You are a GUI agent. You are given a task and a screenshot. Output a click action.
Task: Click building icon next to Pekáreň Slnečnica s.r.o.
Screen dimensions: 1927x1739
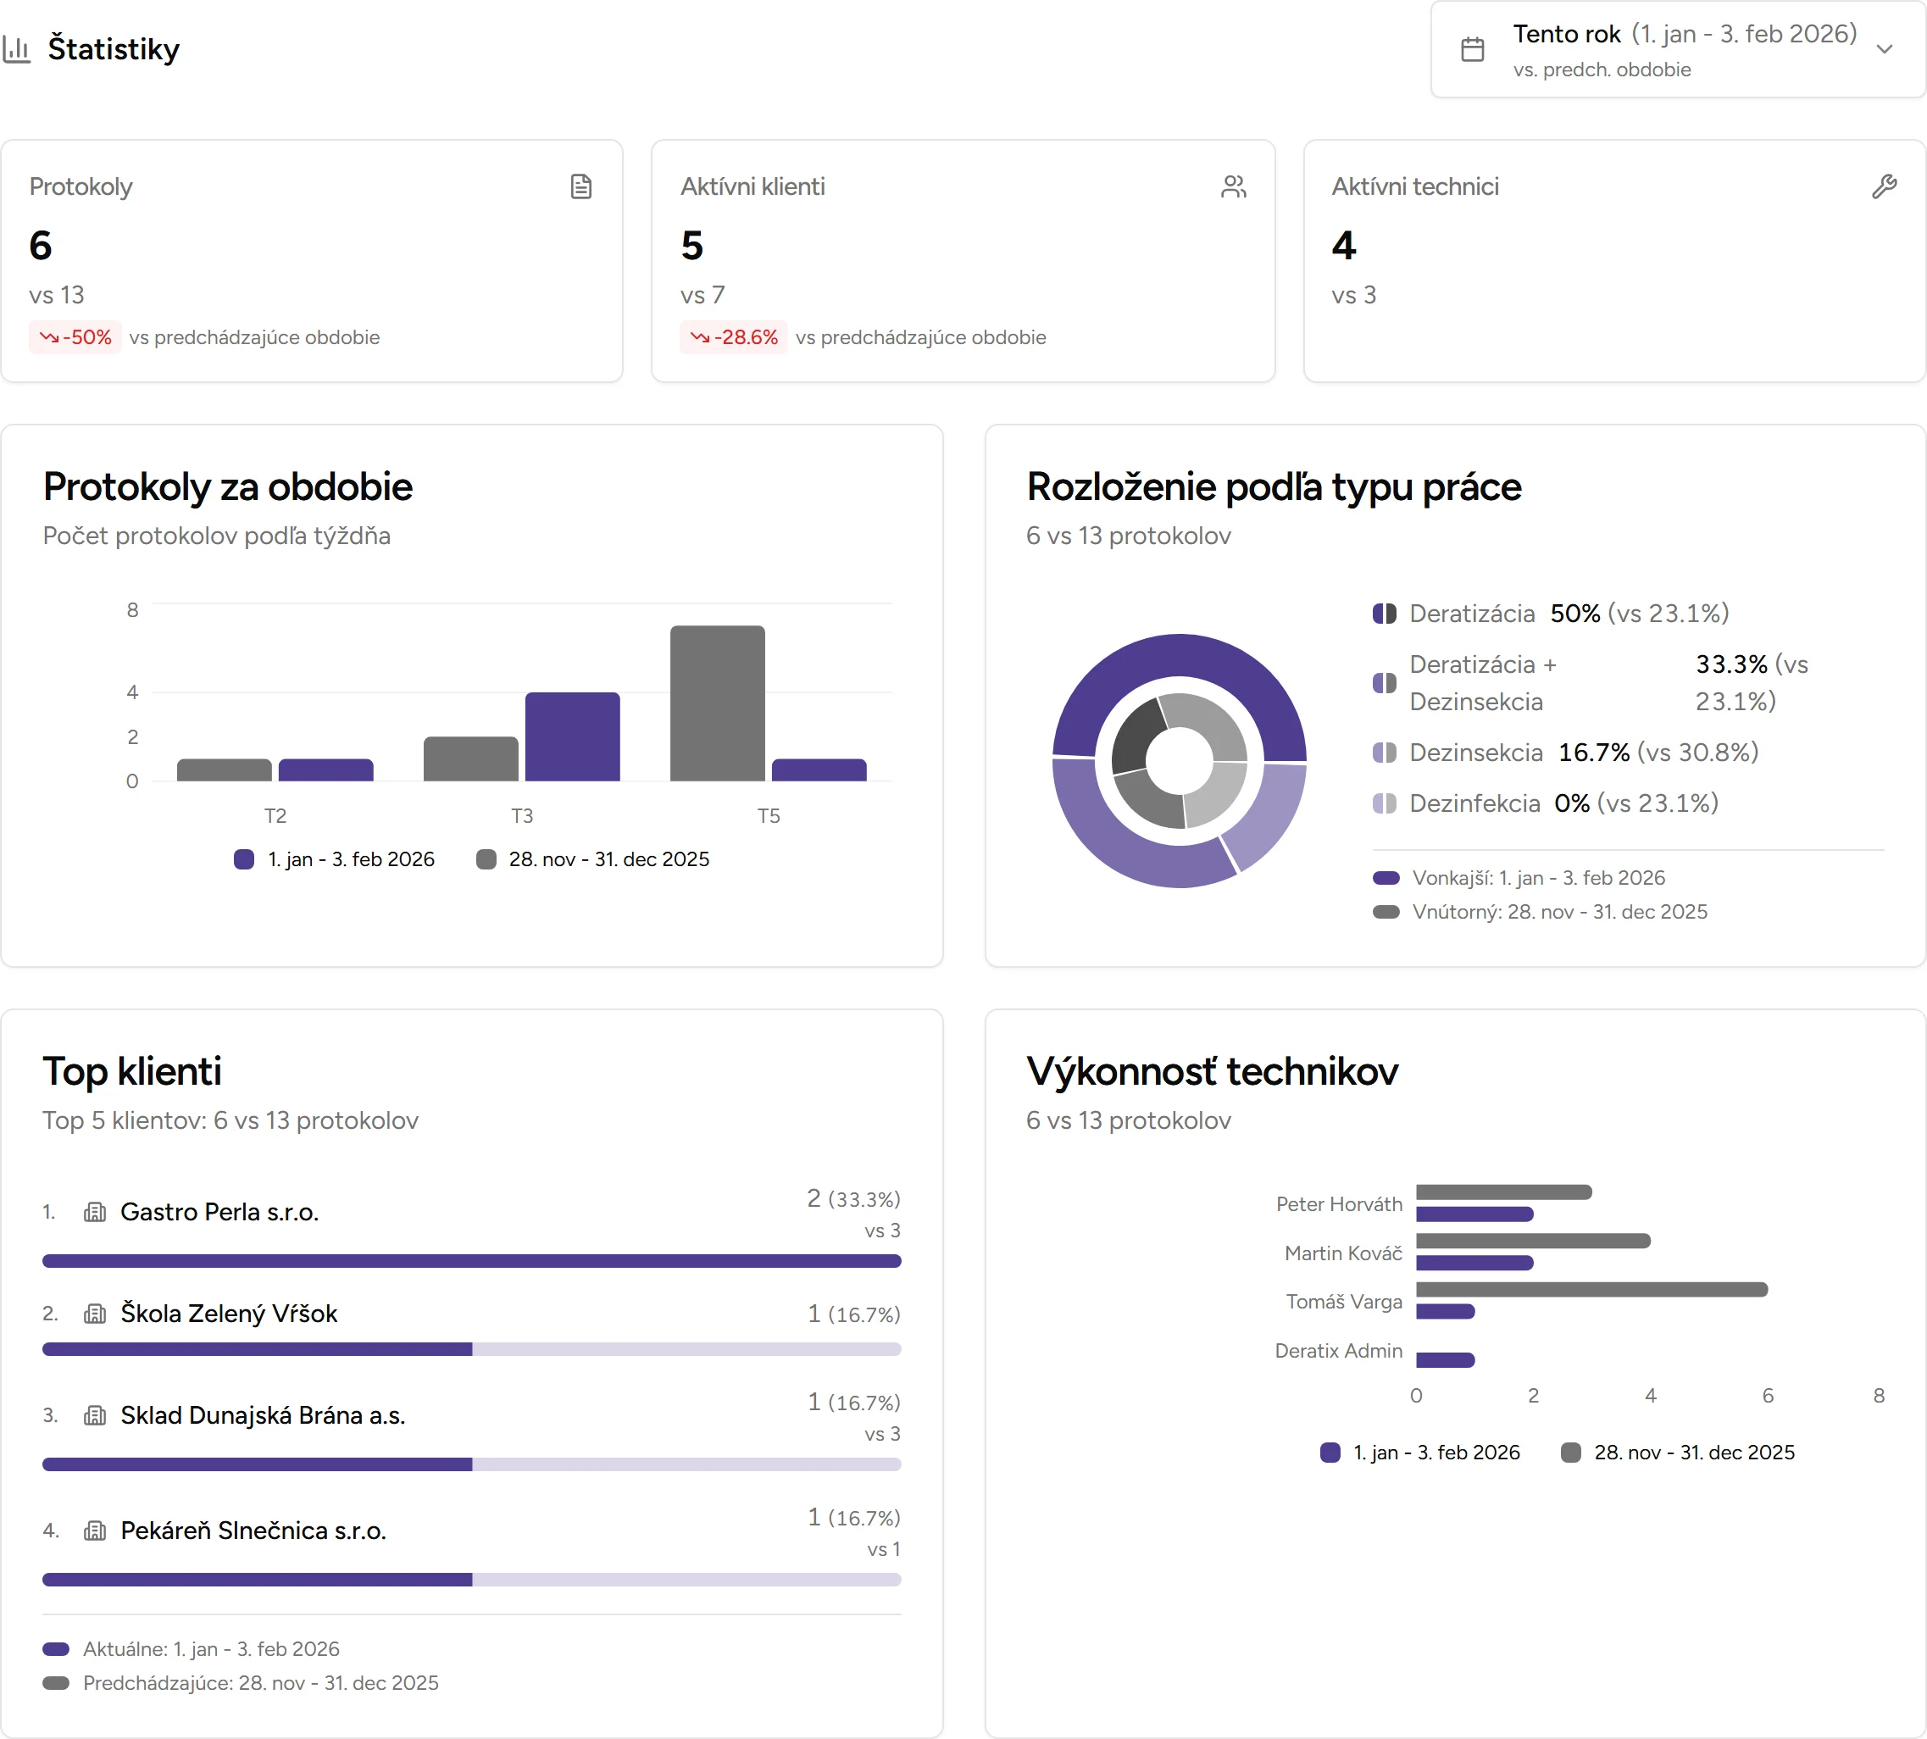pyautogui.click(x=95, y=1531)
